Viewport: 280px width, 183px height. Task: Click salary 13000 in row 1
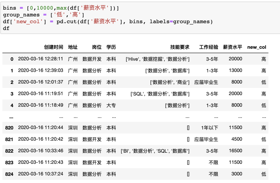235,71
